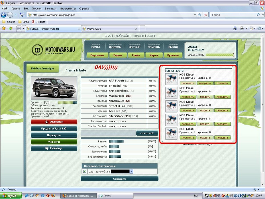Switch to the MotorWars browser tab
The image size is (265, 199).
click(110, 29)
